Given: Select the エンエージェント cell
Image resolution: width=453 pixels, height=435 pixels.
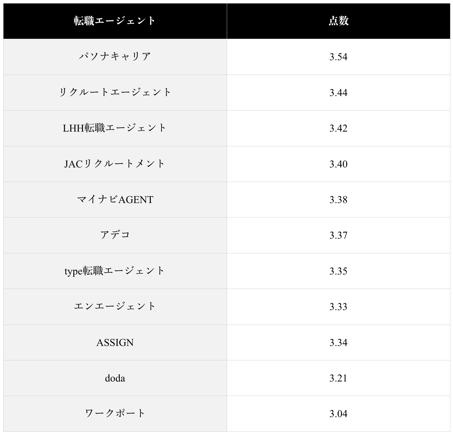Looking at the screenshot, I should pos(115,306).
